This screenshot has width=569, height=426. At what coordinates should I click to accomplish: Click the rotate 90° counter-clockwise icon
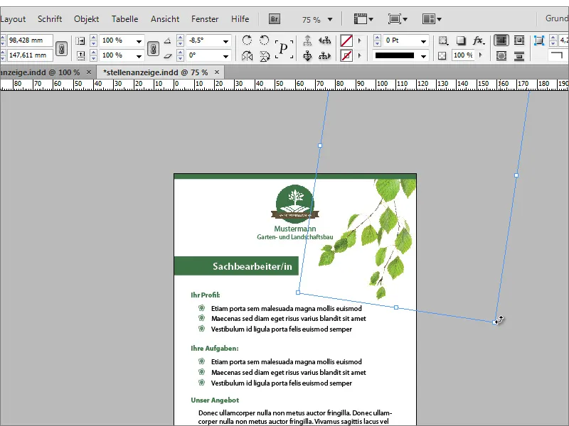(x=265, y=40)
